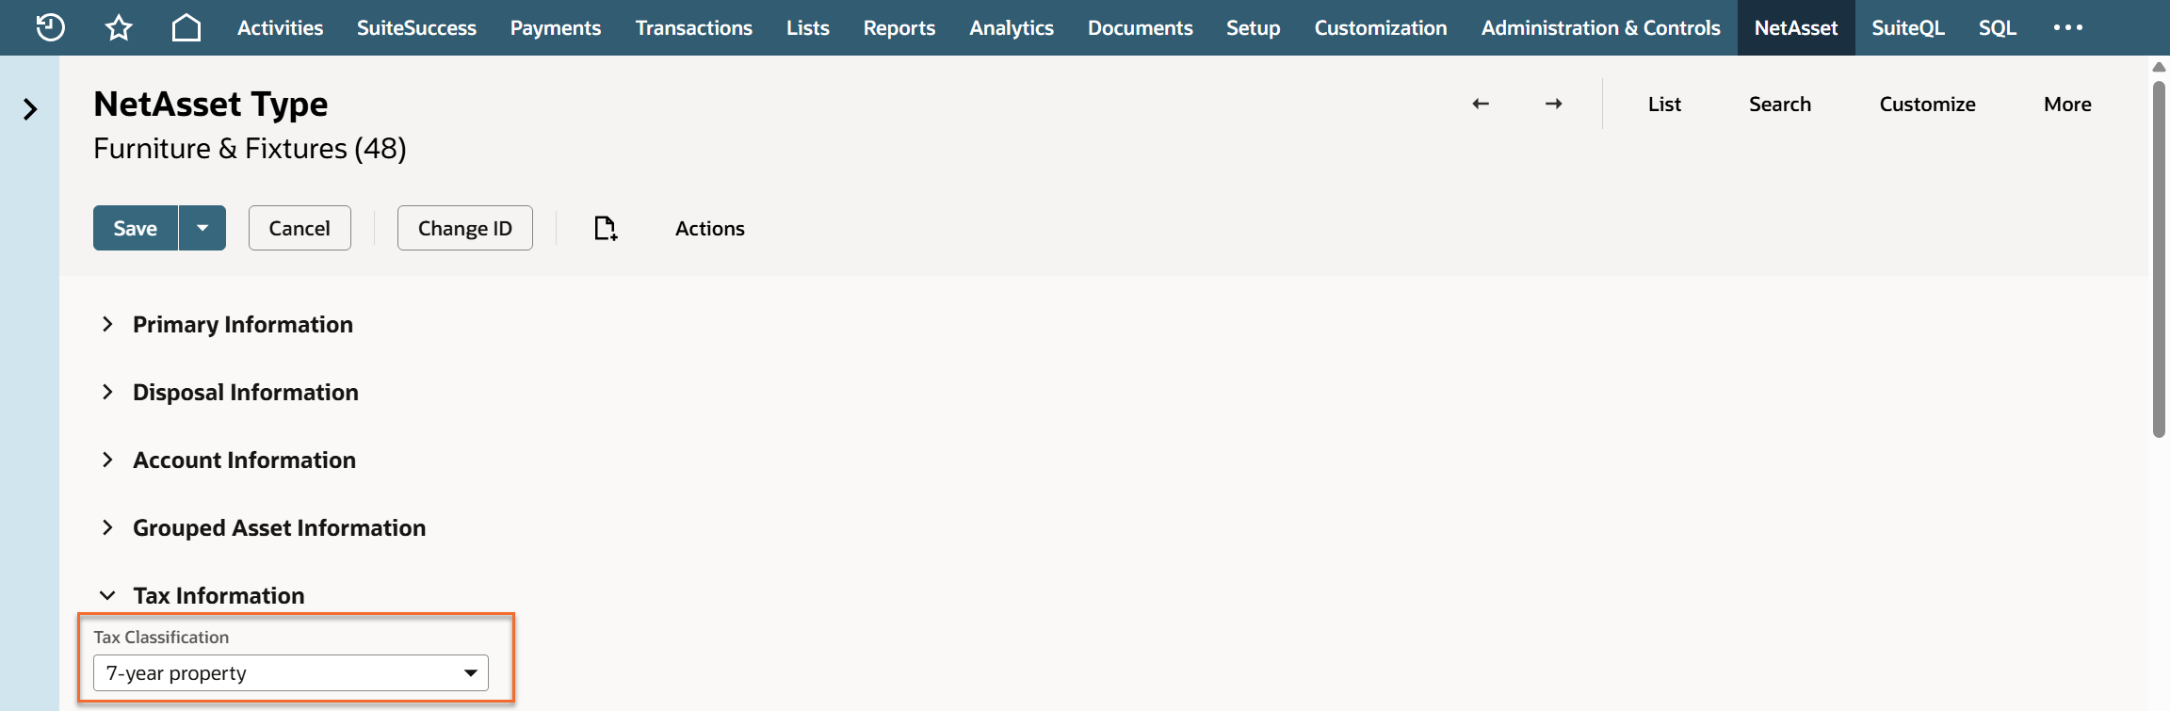Open the overflow menu three dots
Viewport: 2170px width, 711px height.
2068,27
